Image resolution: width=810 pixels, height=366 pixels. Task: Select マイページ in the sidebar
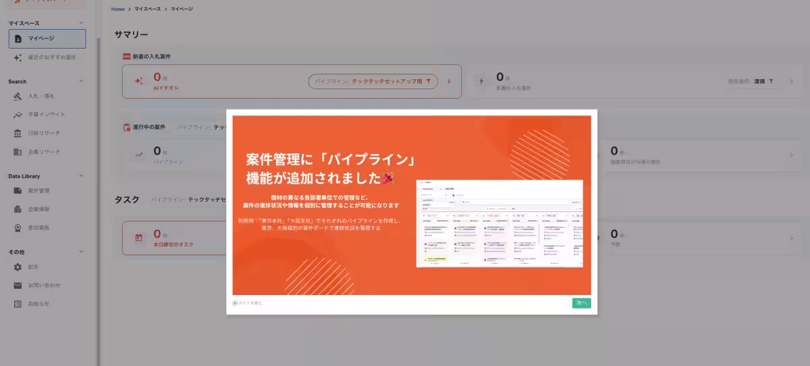click(x=47, y=38)
